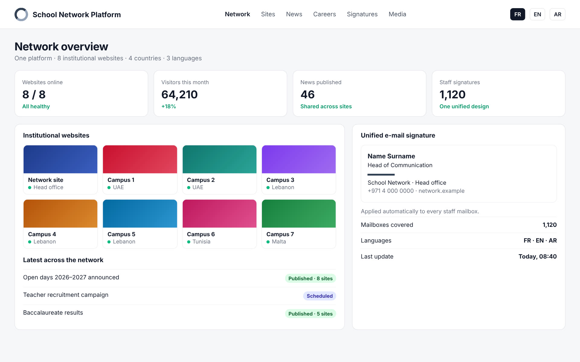The width and height of the screenshot is (580, 362).
Task: Click the Latest across the network heading
Action: (x=63, y=260)
